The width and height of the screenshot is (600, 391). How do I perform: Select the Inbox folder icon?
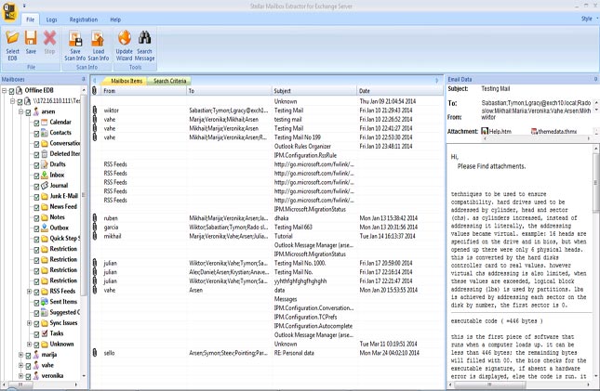tap(45, 175)
